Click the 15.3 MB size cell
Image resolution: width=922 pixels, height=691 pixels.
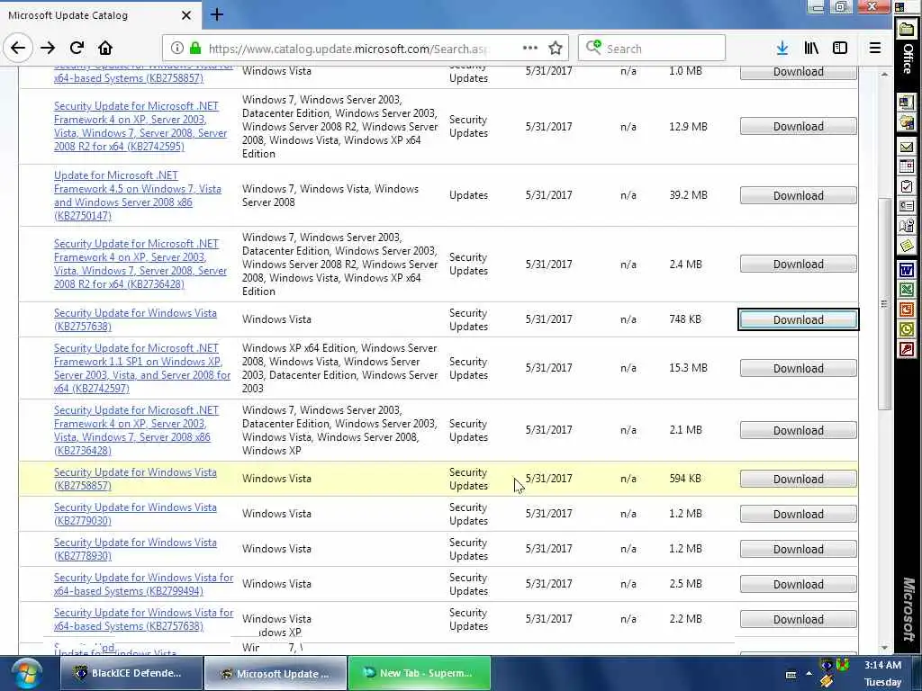(688, 368)
